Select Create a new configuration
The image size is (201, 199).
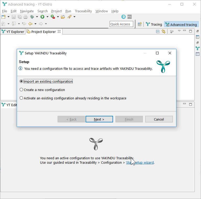click(x=42, y=90)
